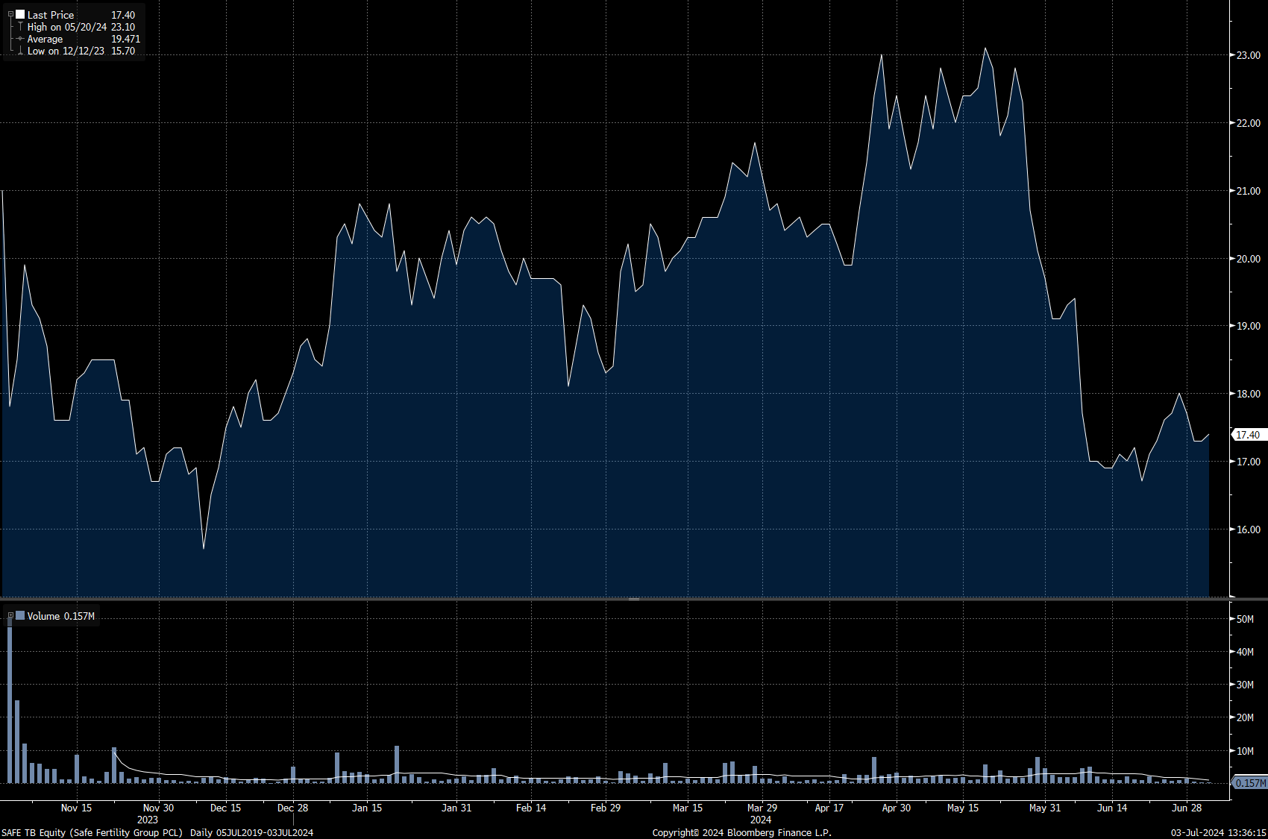1268x839 pixels.
Task: Select the Average line icon in legend
Action: pos(20,39)
